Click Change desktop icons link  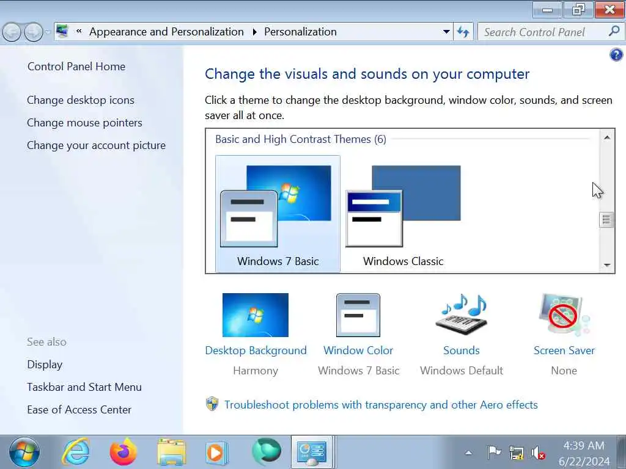coord(81,100)
